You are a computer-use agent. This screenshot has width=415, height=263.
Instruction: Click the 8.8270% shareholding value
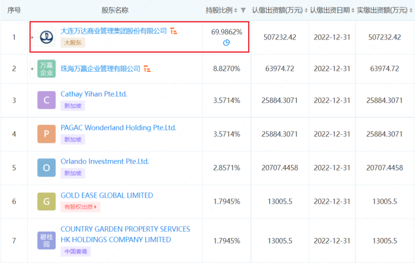coord(227,69)
